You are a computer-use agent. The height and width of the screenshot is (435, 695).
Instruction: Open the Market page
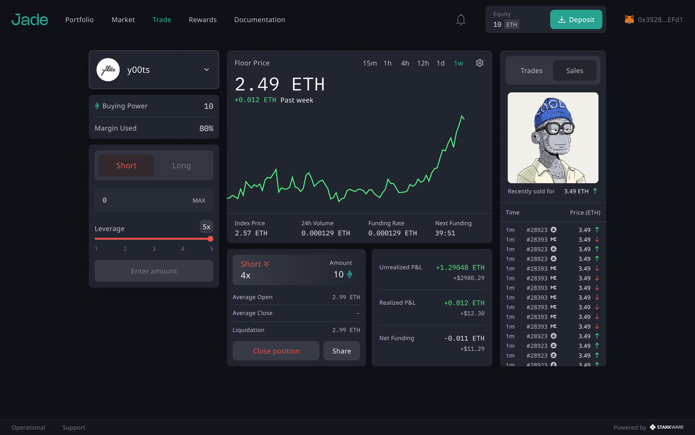[123, 19]
